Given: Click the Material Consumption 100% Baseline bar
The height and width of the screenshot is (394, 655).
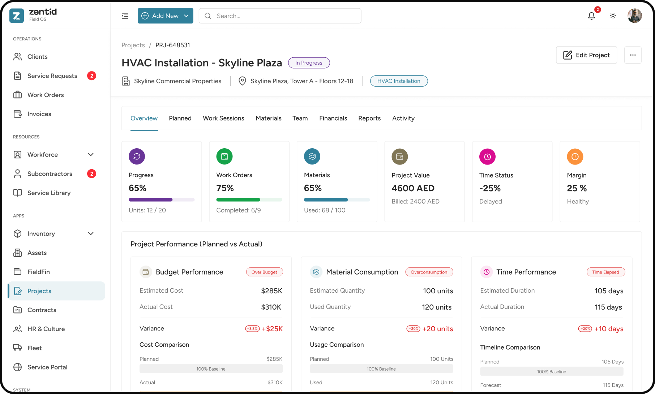Looking at the screenshot, I should click(381, 369).
